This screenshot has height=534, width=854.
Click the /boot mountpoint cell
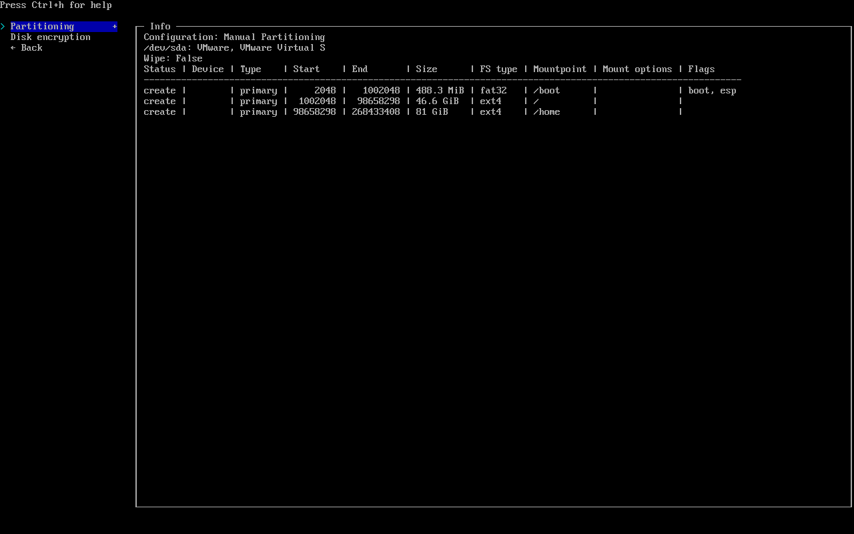[x=546, y=91]
